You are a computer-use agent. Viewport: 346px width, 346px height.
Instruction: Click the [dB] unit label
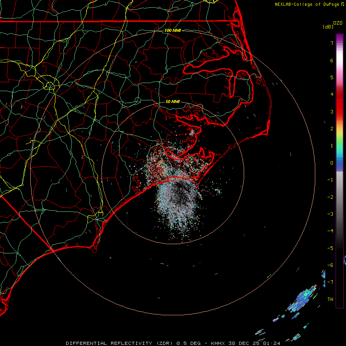coord(328,27)
